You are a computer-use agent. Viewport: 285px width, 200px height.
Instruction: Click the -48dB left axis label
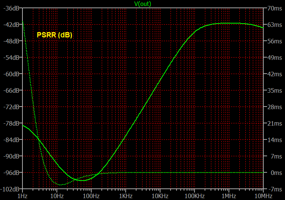(11, 41)
